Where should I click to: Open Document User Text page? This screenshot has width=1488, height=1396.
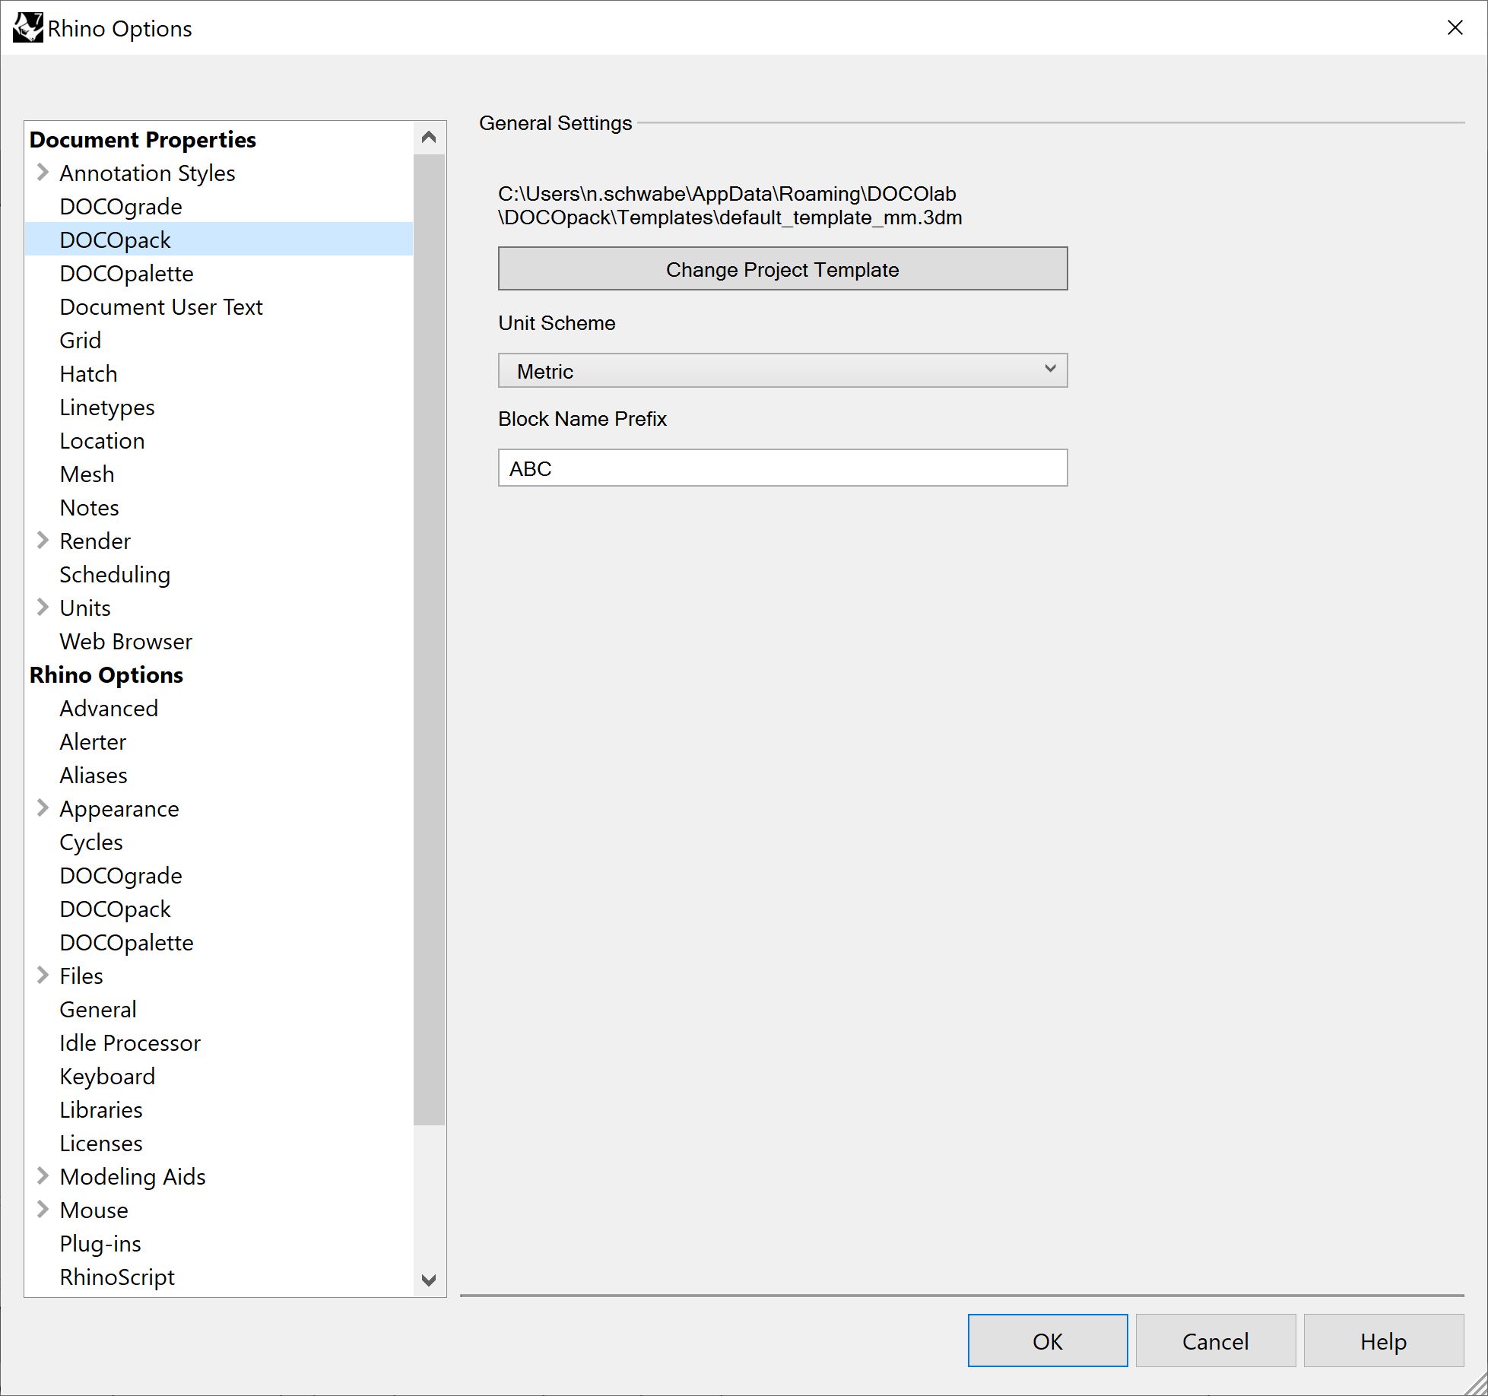pos(161,307)
